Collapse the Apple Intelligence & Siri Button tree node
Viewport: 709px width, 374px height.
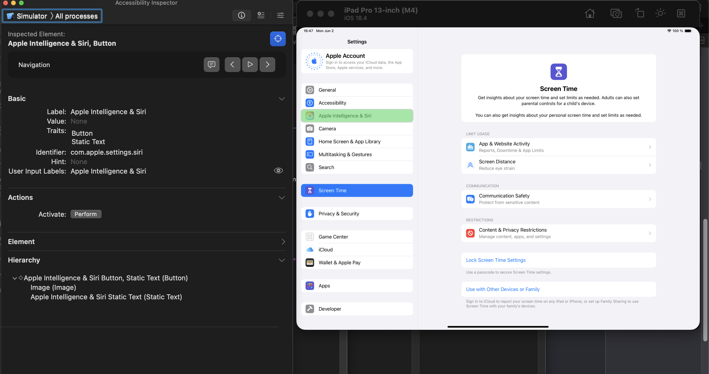[14, 278]
